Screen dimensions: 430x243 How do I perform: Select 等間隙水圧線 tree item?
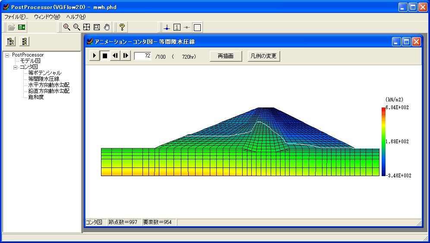click(44, 79)
